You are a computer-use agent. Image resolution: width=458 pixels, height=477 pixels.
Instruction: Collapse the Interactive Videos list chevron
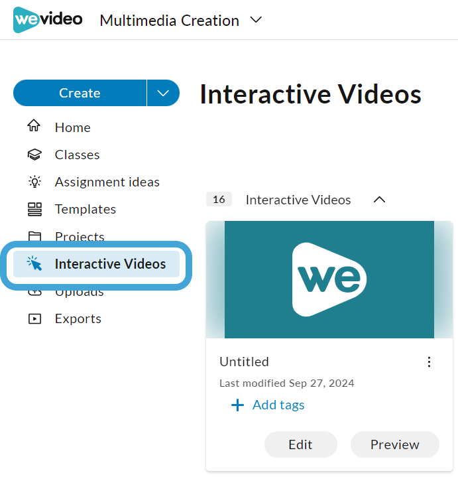click(379, 200)
